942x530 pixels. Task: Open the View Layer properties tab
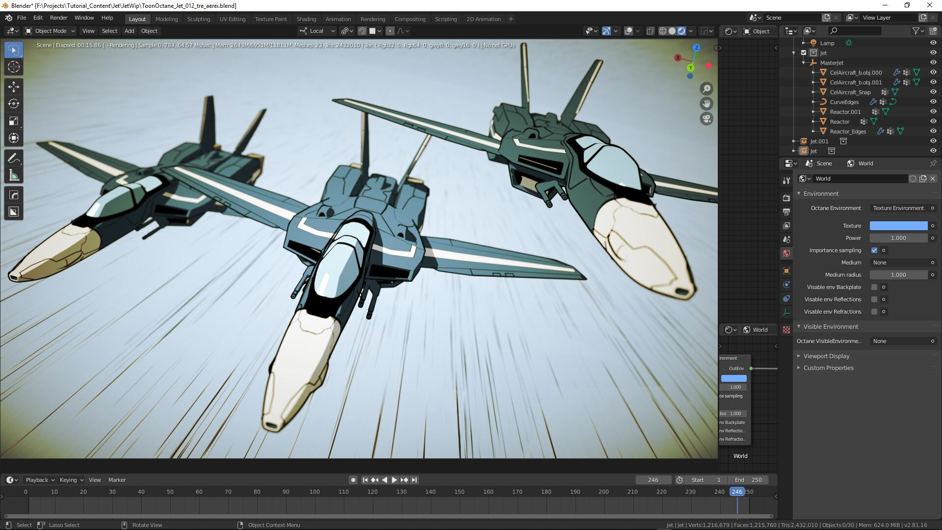coord(786,226)
